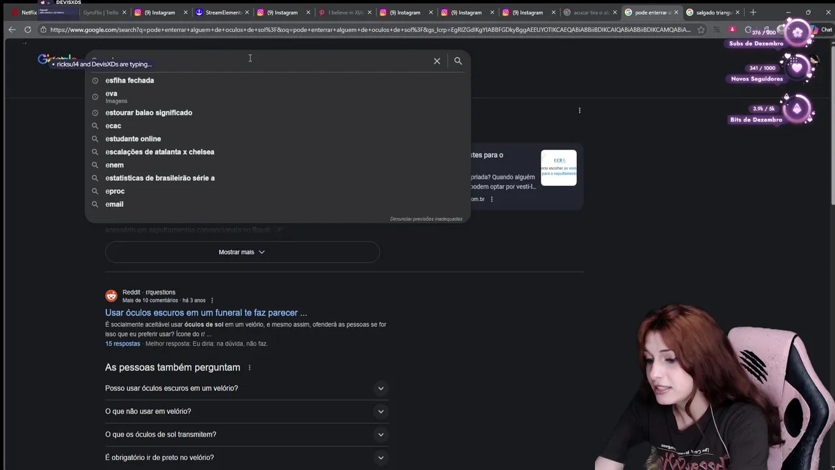
Task: Expand 'É obrigatório ir de preto no velório?'
Action: [x=247, y=457]
